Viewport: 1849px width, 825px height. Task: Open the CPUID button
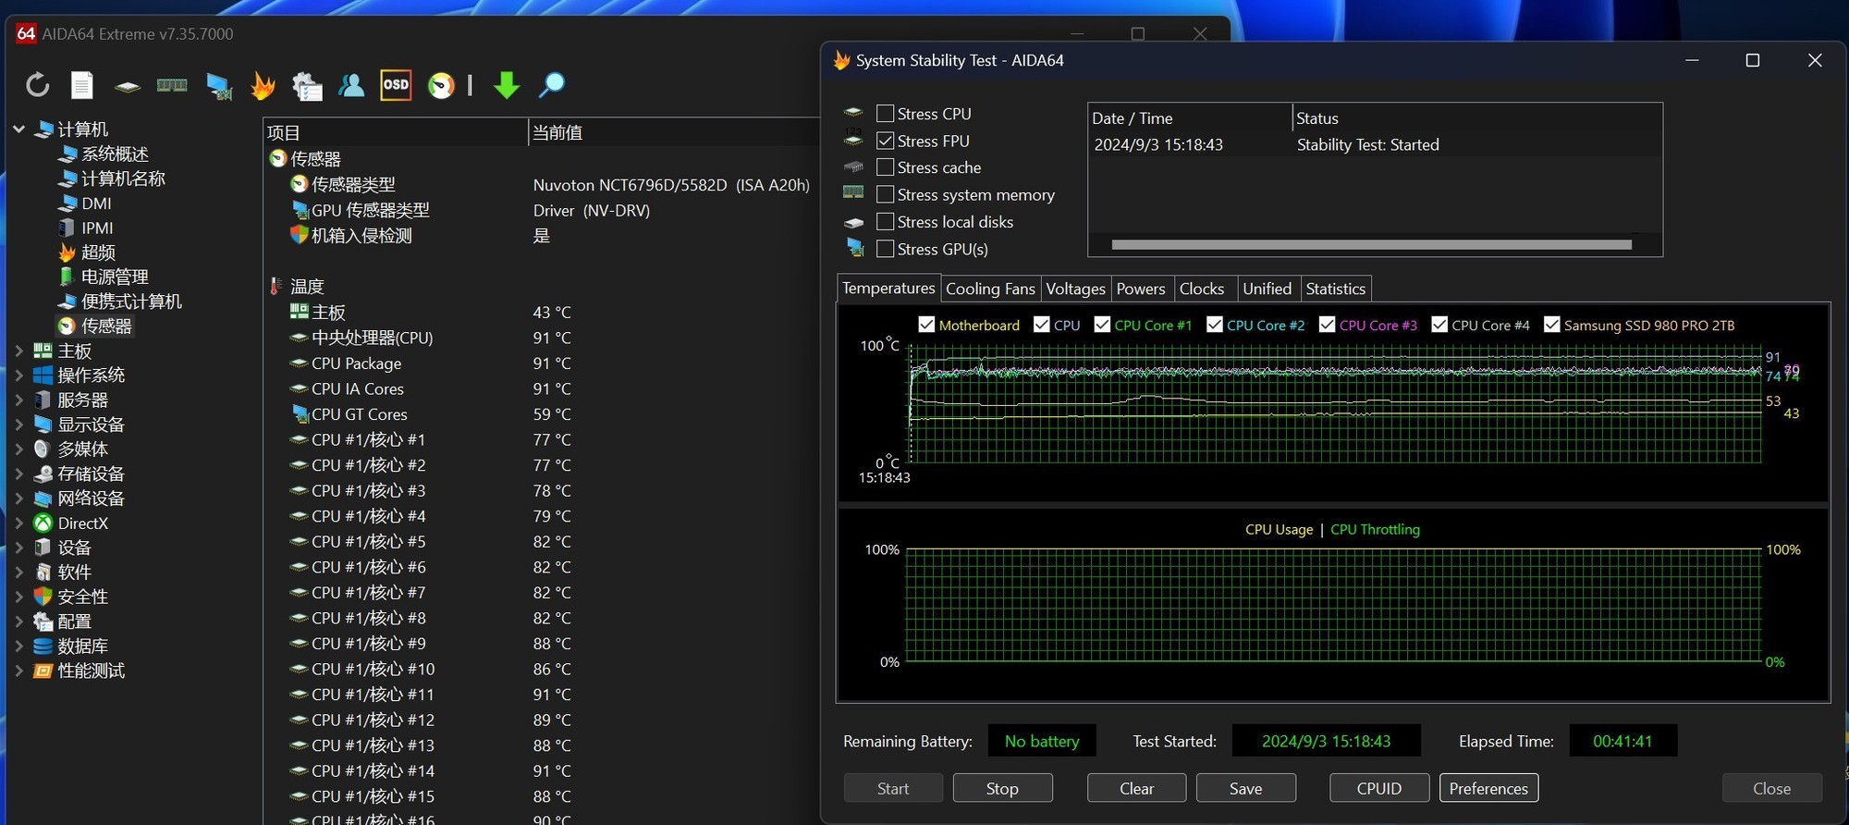pyautogui.click(x=1379, y=788)
